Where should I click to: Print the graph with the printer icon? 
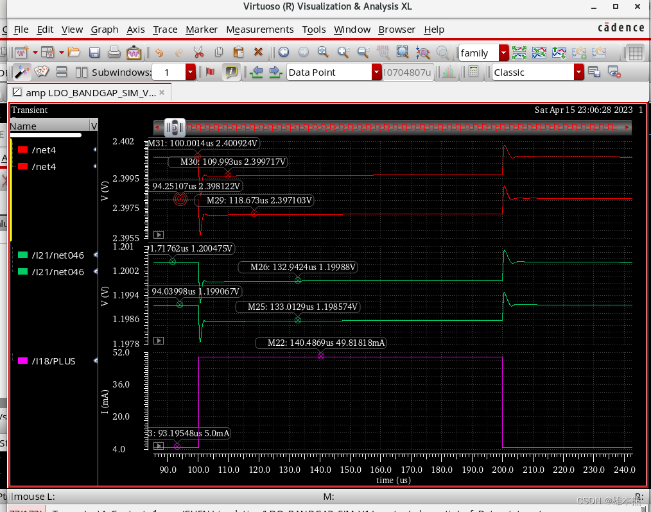click(x=114, y=52)
